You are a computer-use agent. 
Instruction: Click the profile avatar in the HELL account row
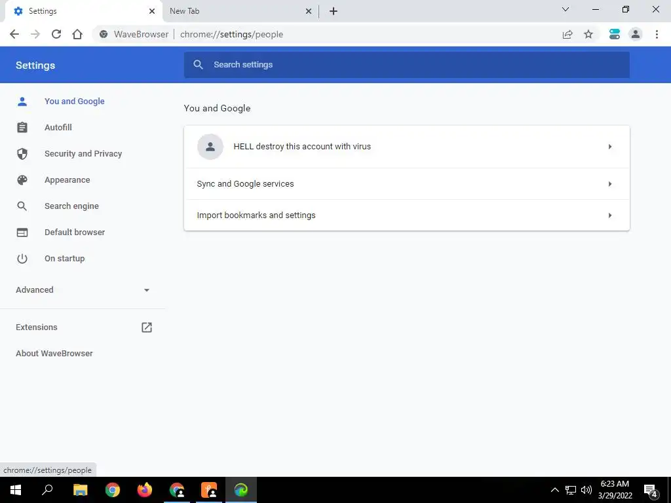pos(210,147)
